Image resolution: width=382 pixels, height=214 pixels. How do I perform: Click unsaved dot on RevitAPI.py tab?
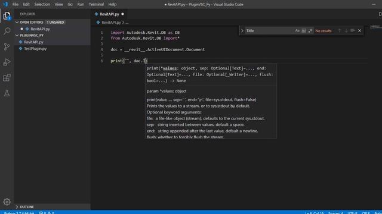tap(122, 14)
